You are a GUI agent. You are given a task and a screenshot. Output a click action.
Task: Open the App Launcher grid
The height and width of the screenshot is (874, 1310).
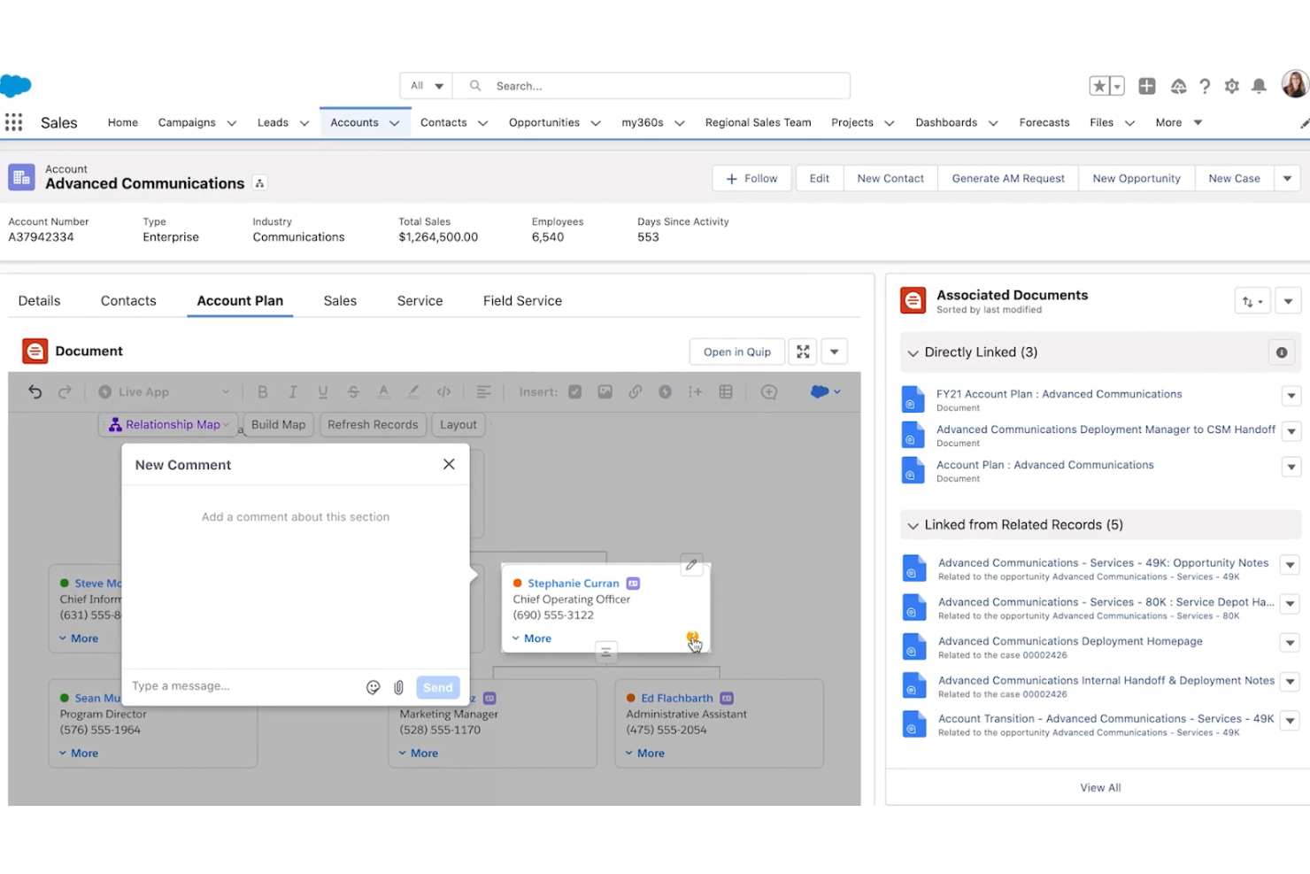point(13,122)
